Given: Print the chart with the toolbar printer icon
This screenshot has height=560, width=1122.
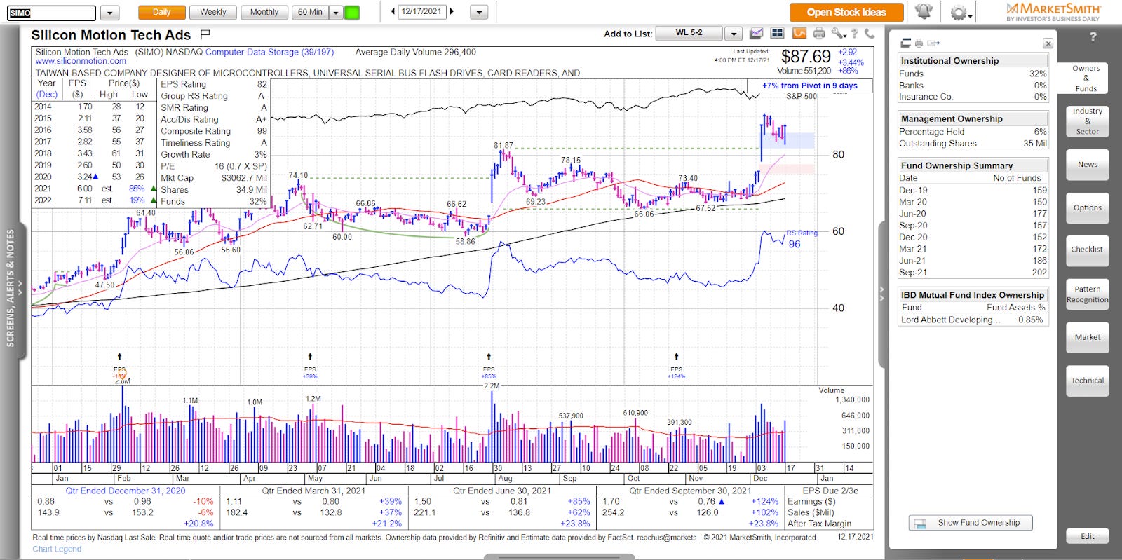Looking at the screenshot, I should 818,33.
